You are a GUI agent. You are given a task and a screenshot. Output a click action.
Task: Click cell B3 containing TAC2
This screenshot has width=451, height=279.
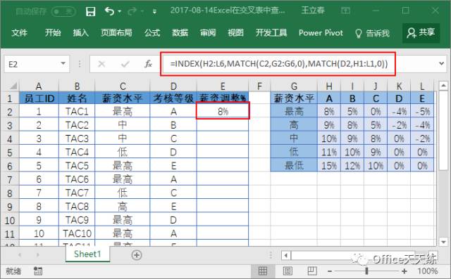point(77,125)
